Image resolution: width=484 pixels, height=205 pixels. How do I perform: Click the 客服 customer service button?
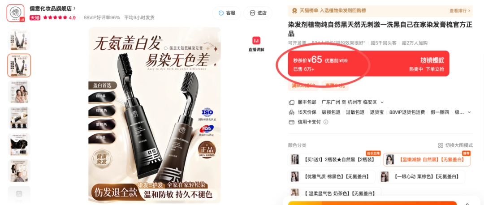(227, 13)
